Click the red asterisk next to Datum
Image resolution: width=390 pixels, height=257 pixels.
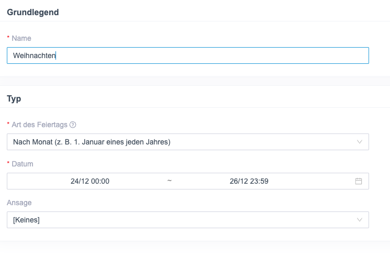coord(8,164)
